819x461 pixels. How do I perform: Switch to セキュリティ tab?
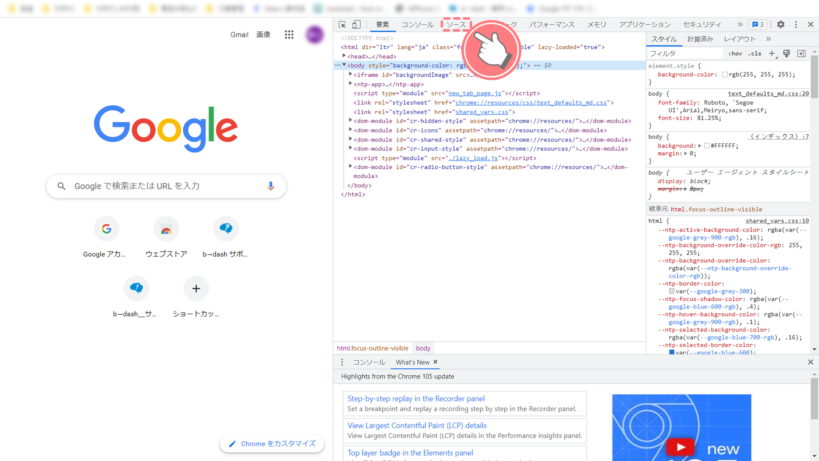pos(702,25)
